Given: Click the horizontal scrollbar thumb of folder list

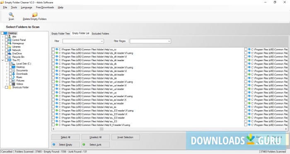Looking at the screenshot, I should [x=101, y=129].
